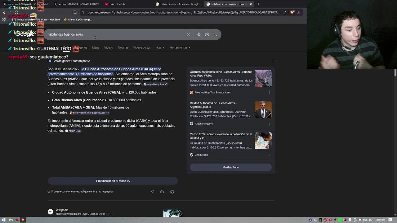This screenshot has width=397, height=223.
Task: Expand Argentina.gob.ar +3 sources chip
Action: pos(156,84)
